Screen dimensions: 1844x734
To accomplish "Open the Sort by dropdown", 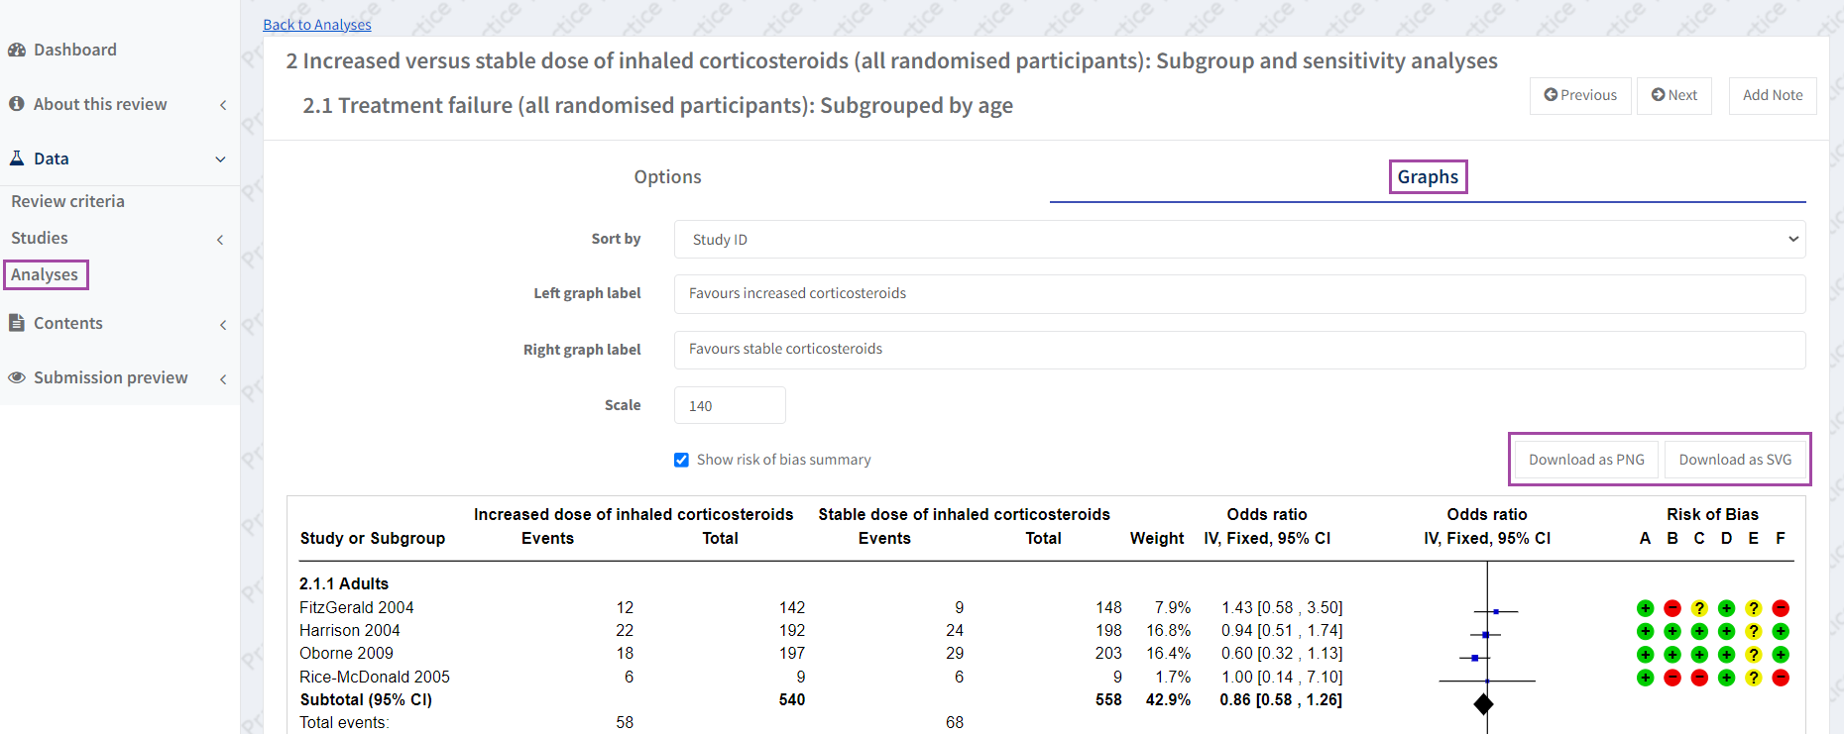I will click(x=1239, y=240).
